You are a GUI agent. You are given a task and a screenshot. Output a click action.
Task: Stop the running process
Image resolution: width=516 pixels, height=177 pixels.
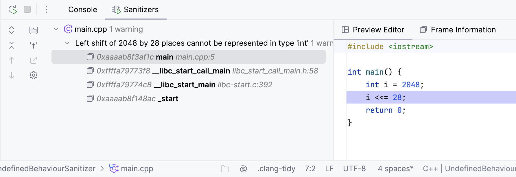click(27, 10)
